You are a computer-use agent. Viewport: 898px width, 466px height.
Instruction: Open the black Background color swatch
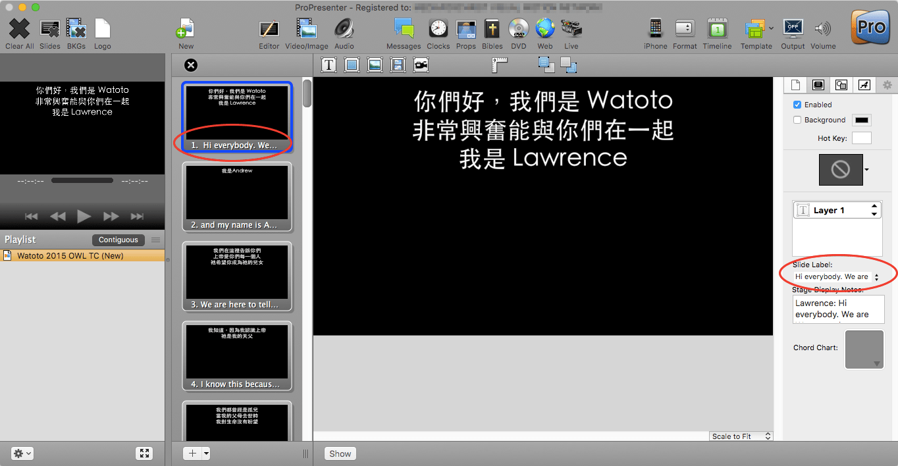click(x=862, y=120)
